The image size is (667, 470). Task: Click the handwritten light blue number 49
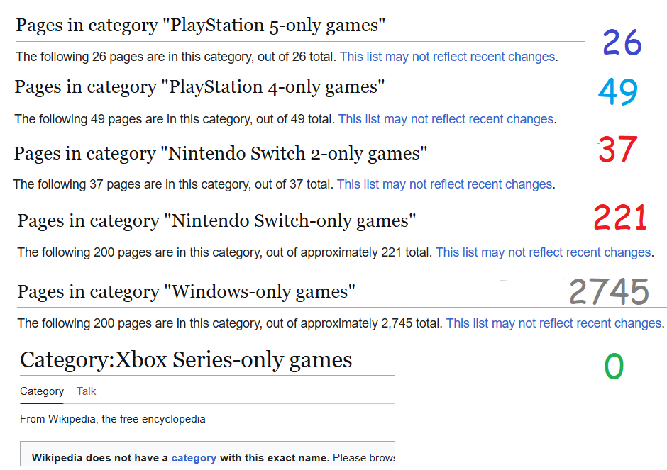[x=617, y=91]
